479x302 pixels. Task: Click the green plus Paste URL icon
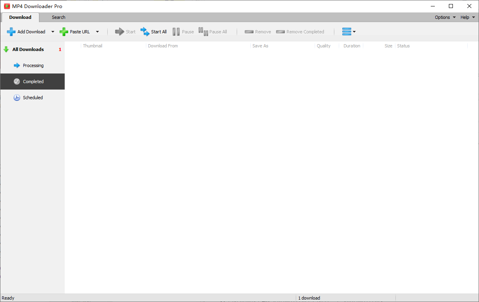coord(63,32)
